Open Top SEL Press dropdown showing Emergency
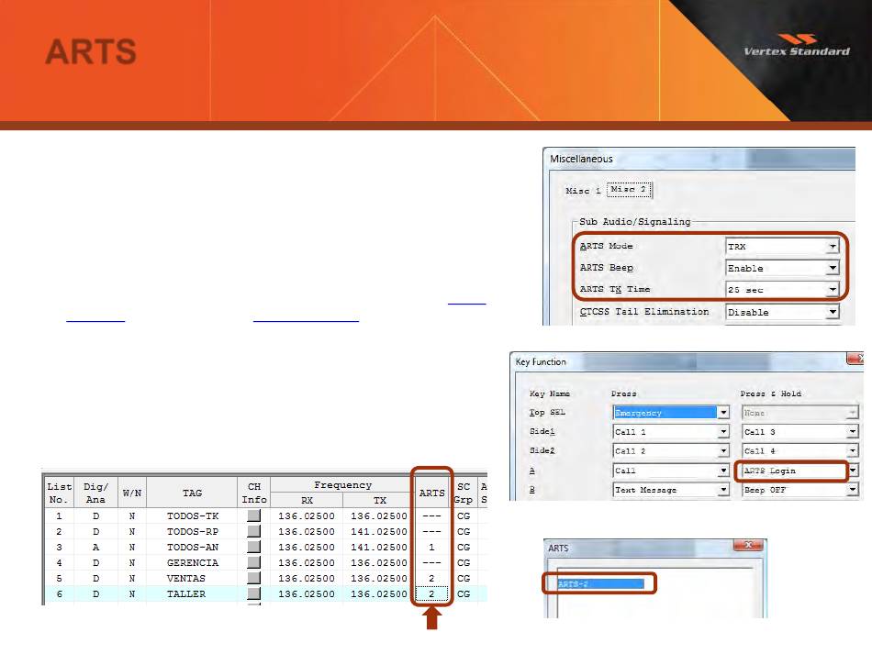 tap(671, 412)
